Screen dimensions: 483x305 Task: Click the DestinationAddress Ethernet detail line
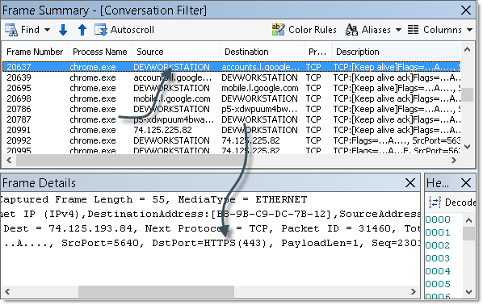[210, 214]
